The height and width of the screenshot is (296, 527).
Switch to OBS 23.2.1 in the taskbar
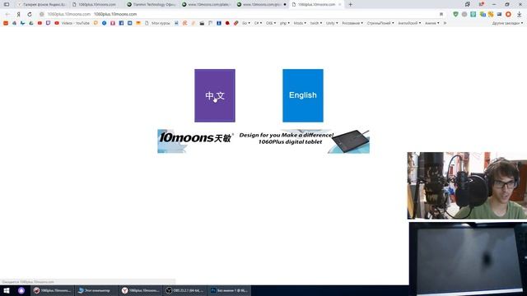pos(184,290)
